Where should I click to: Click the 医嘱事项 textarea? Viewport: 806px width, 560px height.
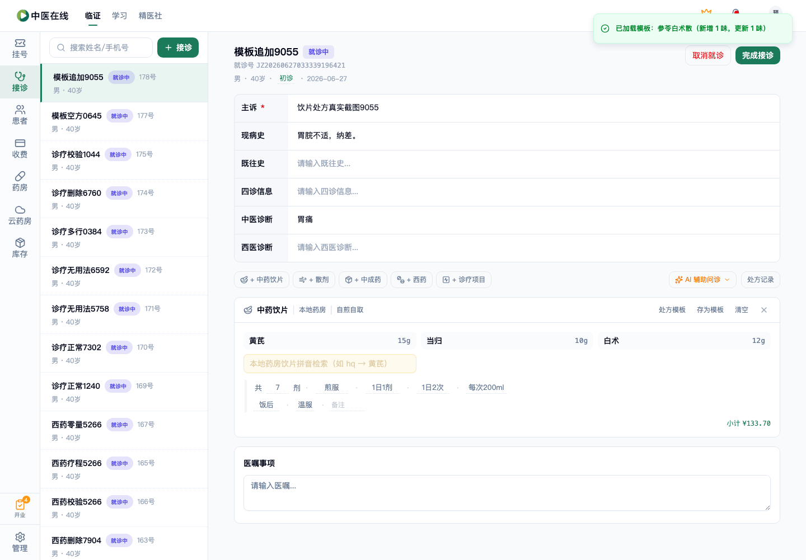(507, 493)
